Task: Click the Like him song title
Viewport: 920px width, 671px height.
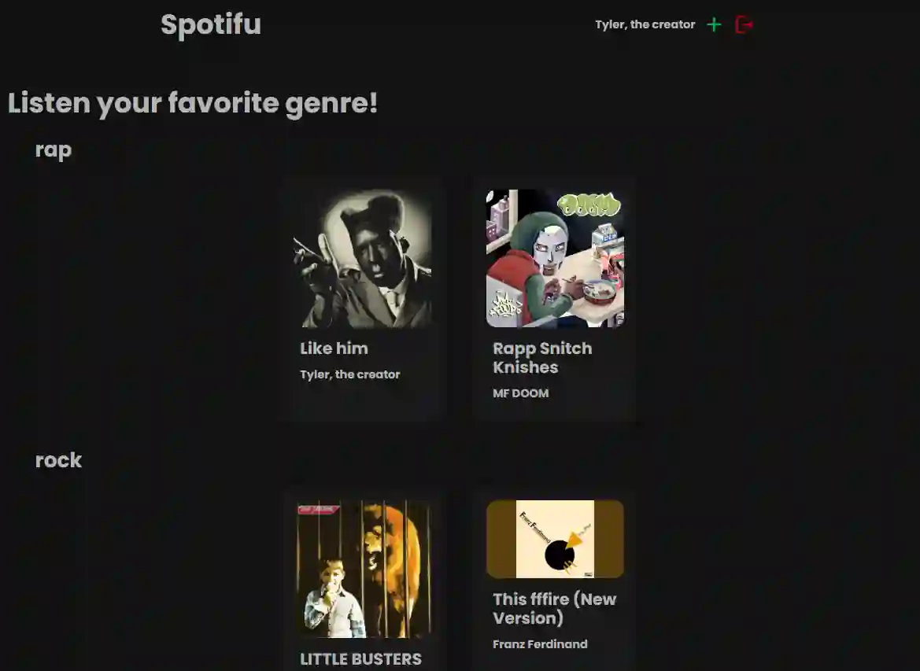Action: coord(334,348)
